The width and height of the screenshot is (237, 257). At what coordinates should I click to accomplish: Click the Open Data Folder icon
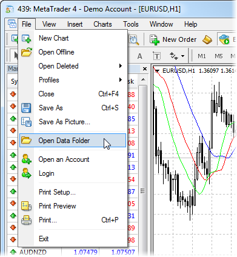click(x=27, y=140)
